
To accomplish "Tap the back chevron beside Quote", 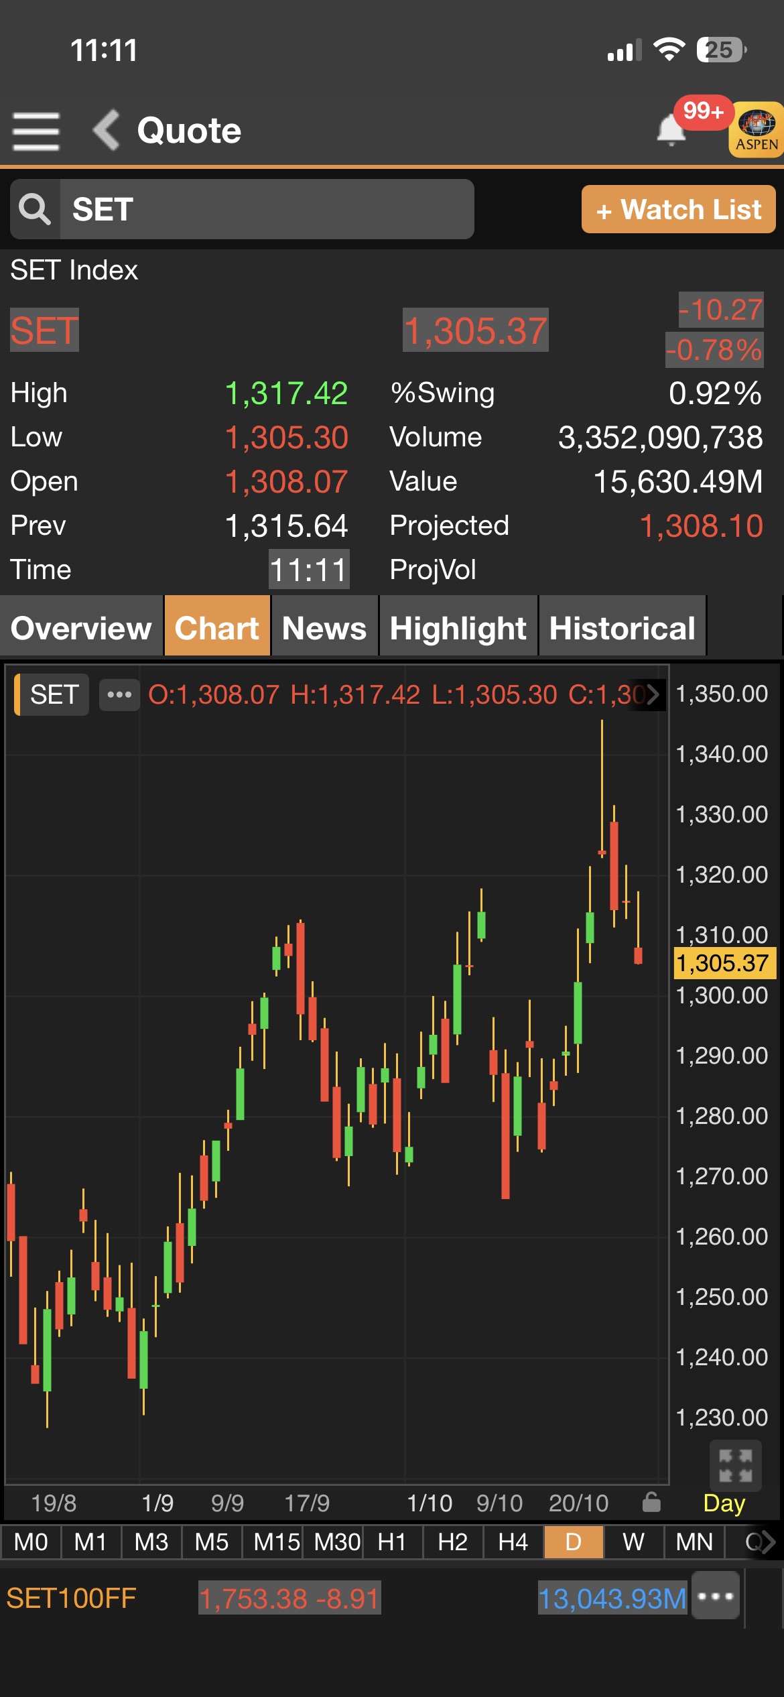I will tap(106, 129).
